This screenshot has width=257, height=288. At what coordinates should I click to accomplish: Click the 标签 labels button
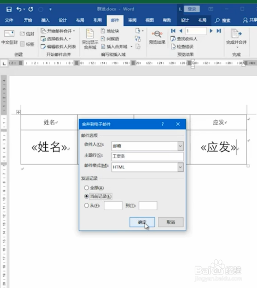point(27,44)
